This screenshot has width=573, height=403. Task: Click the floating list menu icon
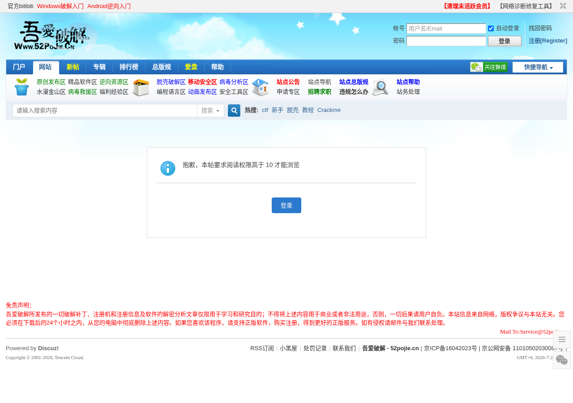562,339
